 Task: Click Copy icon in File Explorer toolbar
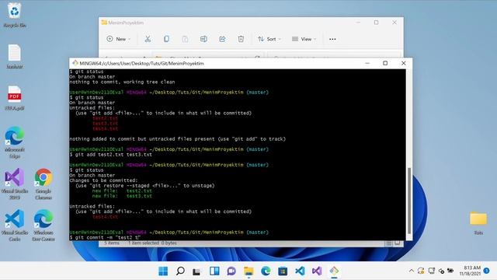pos(166,39)
